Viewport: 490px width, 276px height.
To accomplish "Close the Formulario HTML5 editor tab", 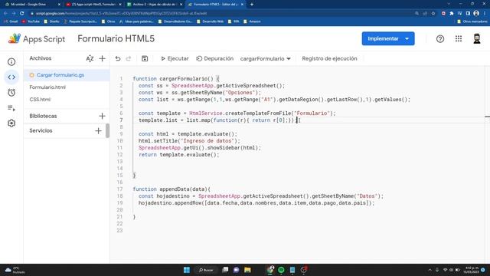I will click(242, 5).
